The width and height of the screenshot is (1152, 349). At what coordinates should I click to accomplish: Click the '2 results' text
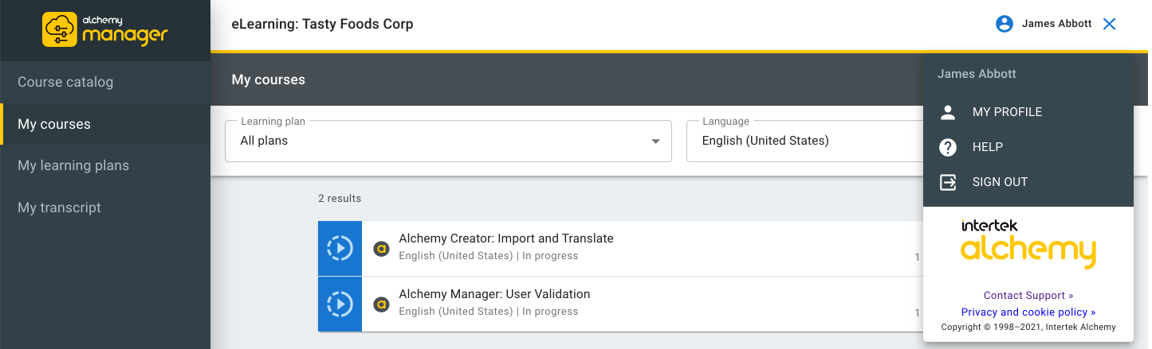pyautogui.click(x=340, y=198)
